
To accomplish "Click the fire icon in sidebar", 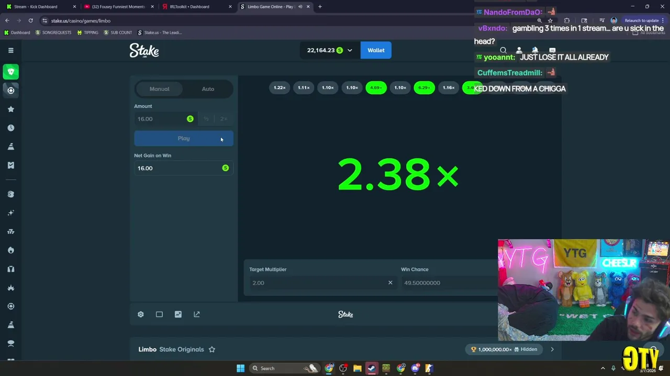I will (x=10, y=250).
